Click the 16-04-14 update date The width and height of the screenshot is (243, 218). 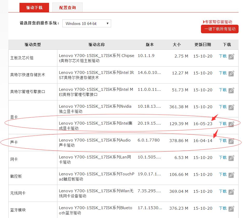pyautogui.click(x=203, y=141)
